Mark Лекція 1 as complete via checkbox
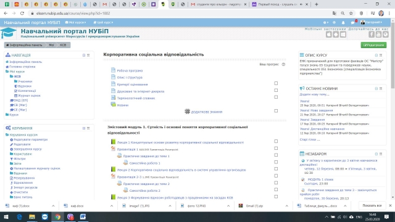 pyautogui.click(x=276, y=141)
